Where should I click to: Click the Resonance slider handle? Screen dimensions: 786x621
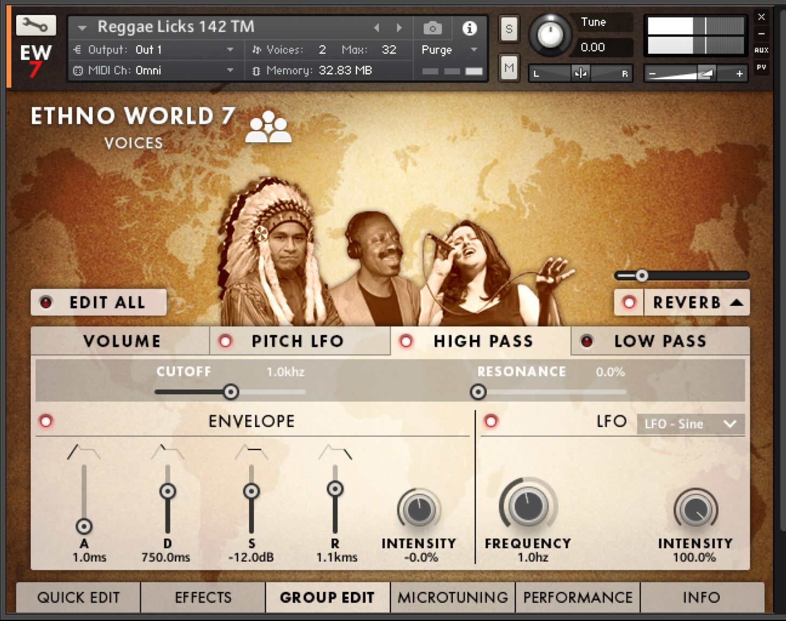pyautogui.click(x=478, y=392)
